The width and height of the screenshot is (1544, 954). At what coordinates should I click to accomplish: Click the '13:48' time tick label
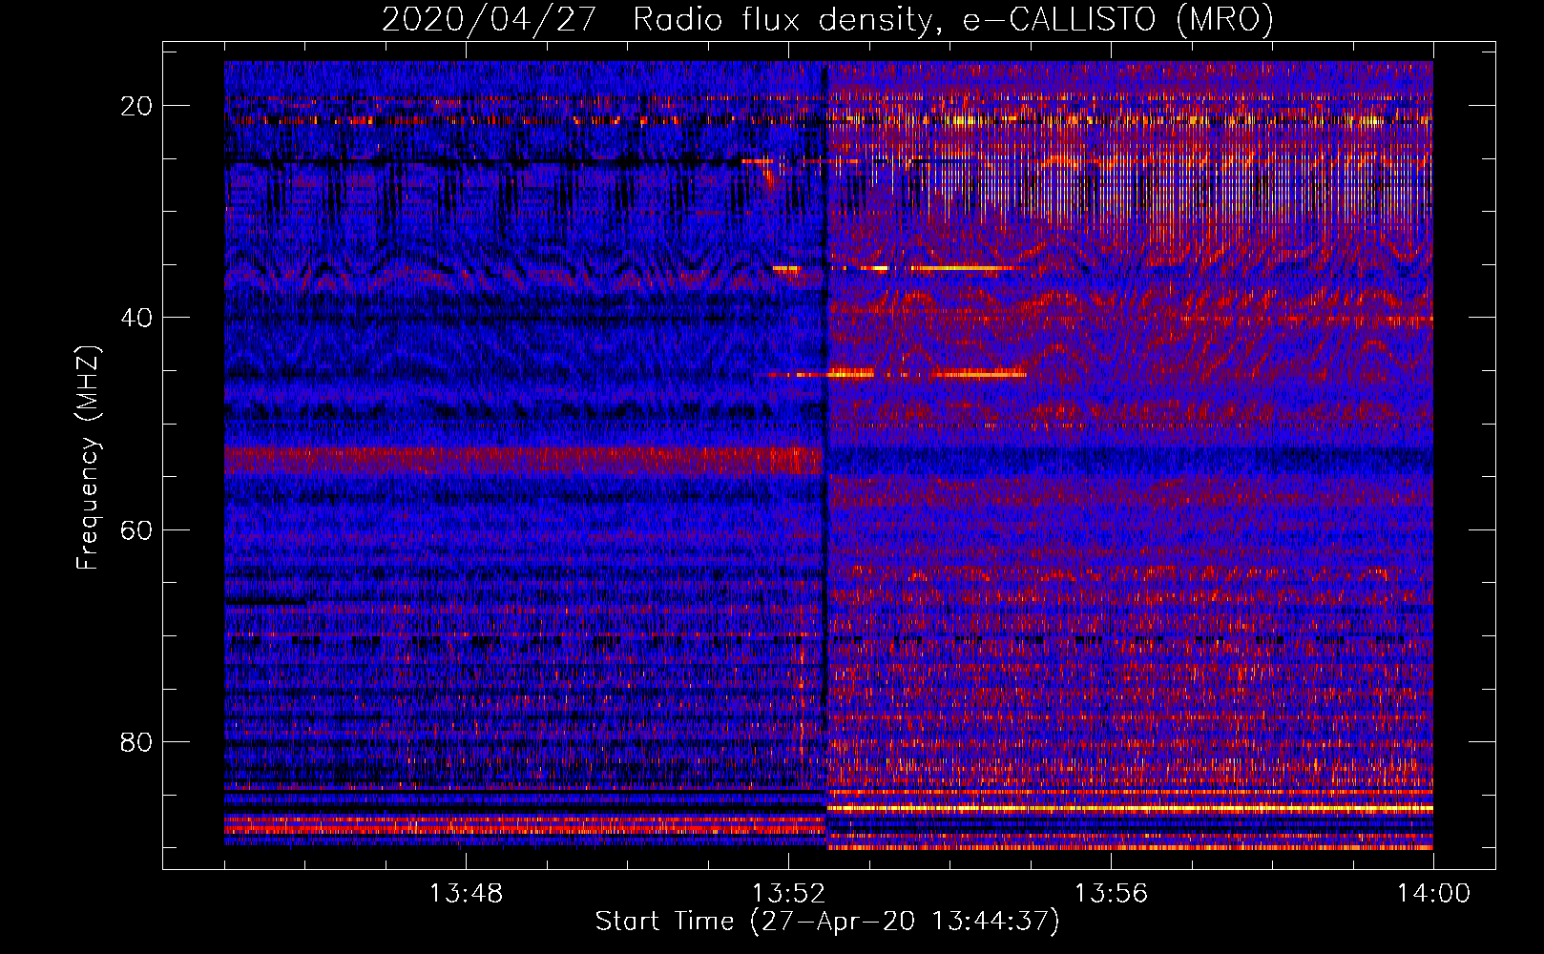(466, 894)
